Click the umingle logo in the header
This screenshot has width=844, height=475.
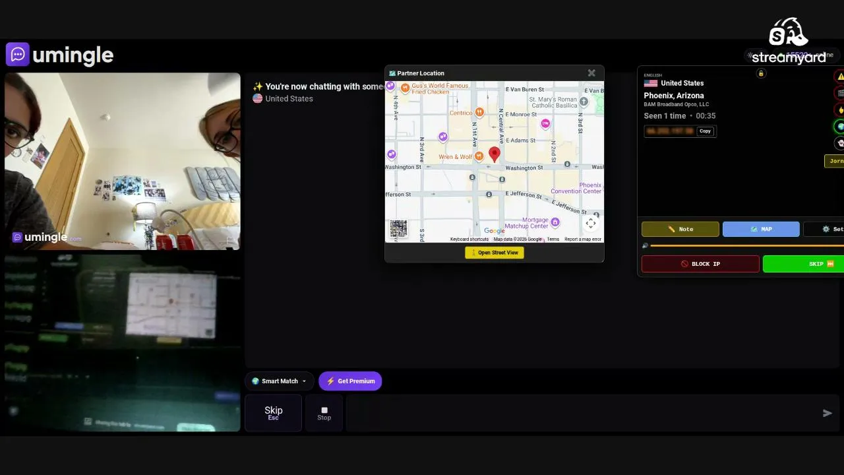click(x=60, y=55)
